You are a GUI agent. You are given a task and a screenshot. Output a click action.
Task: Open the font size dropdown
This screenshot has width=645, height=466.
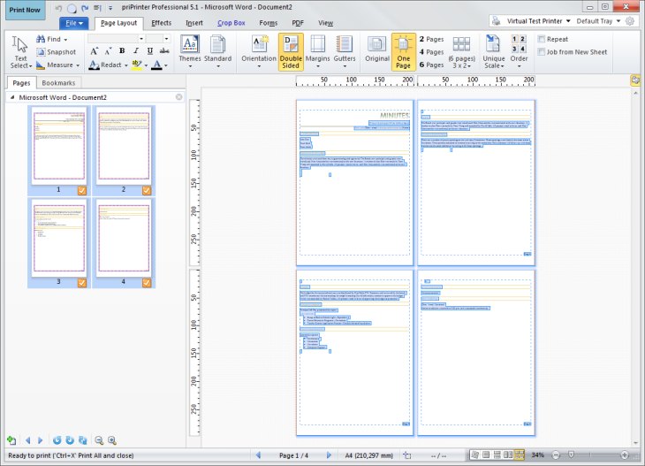click(166, 39)
